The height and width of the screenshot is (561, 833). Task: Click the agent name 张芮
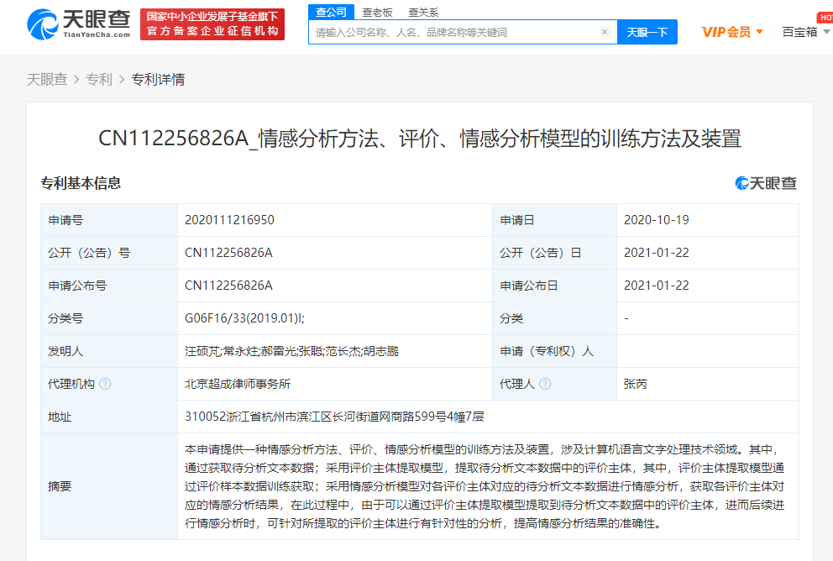click(636, 384)
